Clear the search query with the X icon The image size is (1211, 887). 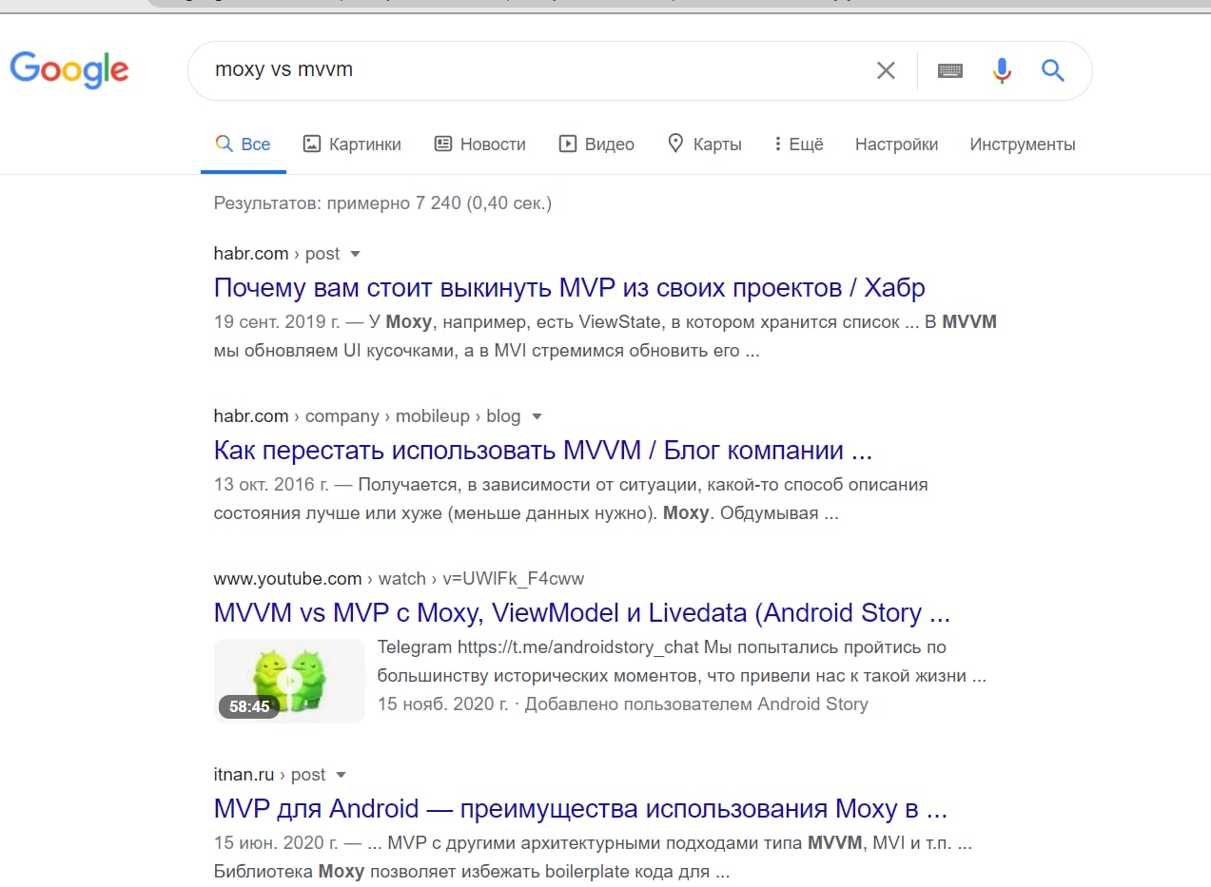coord(886,70)
